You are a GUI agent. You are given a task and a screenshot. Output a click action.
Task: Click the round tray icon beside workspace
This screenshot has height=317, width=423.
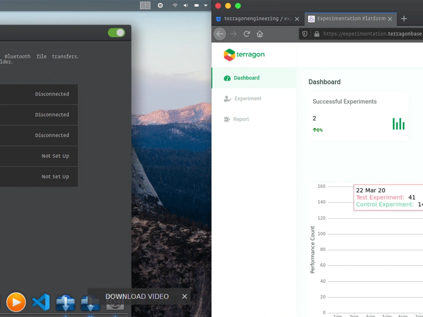pos(160,5)
